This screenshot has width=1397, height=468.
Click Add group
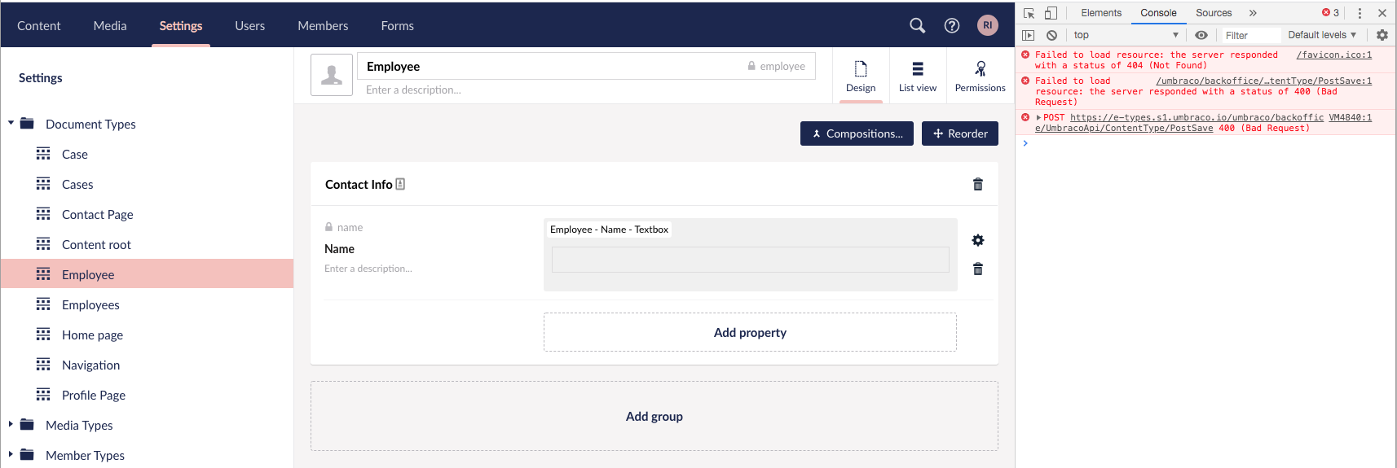(654, 416)
